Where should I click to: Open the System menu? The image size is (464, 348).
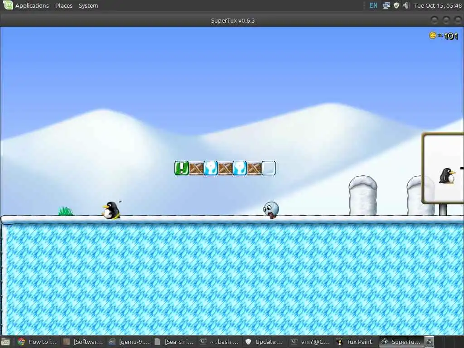tap(88, 5)
